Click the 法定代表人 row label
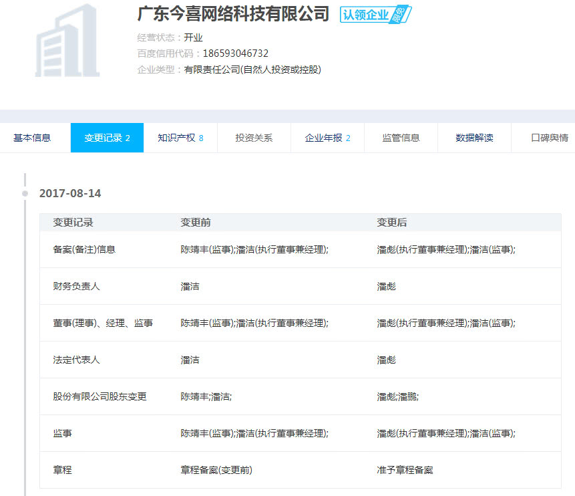Screen dimensions: 575x496 coord(77,360)
